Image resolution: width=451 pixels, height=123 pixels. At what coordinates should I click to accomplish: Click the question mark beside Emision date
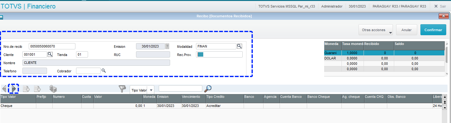click(x=167, y=46)
